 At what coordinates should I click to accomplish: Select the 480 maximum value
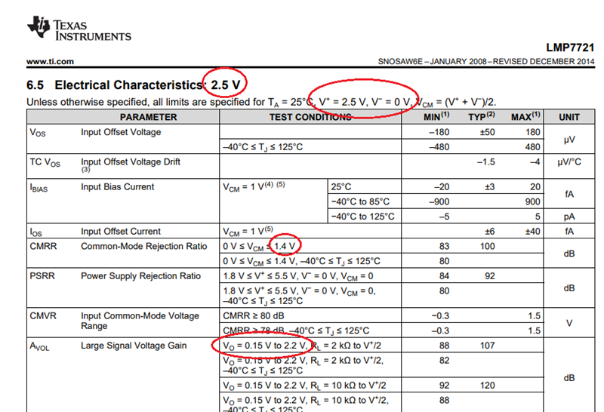pos(532,147)
